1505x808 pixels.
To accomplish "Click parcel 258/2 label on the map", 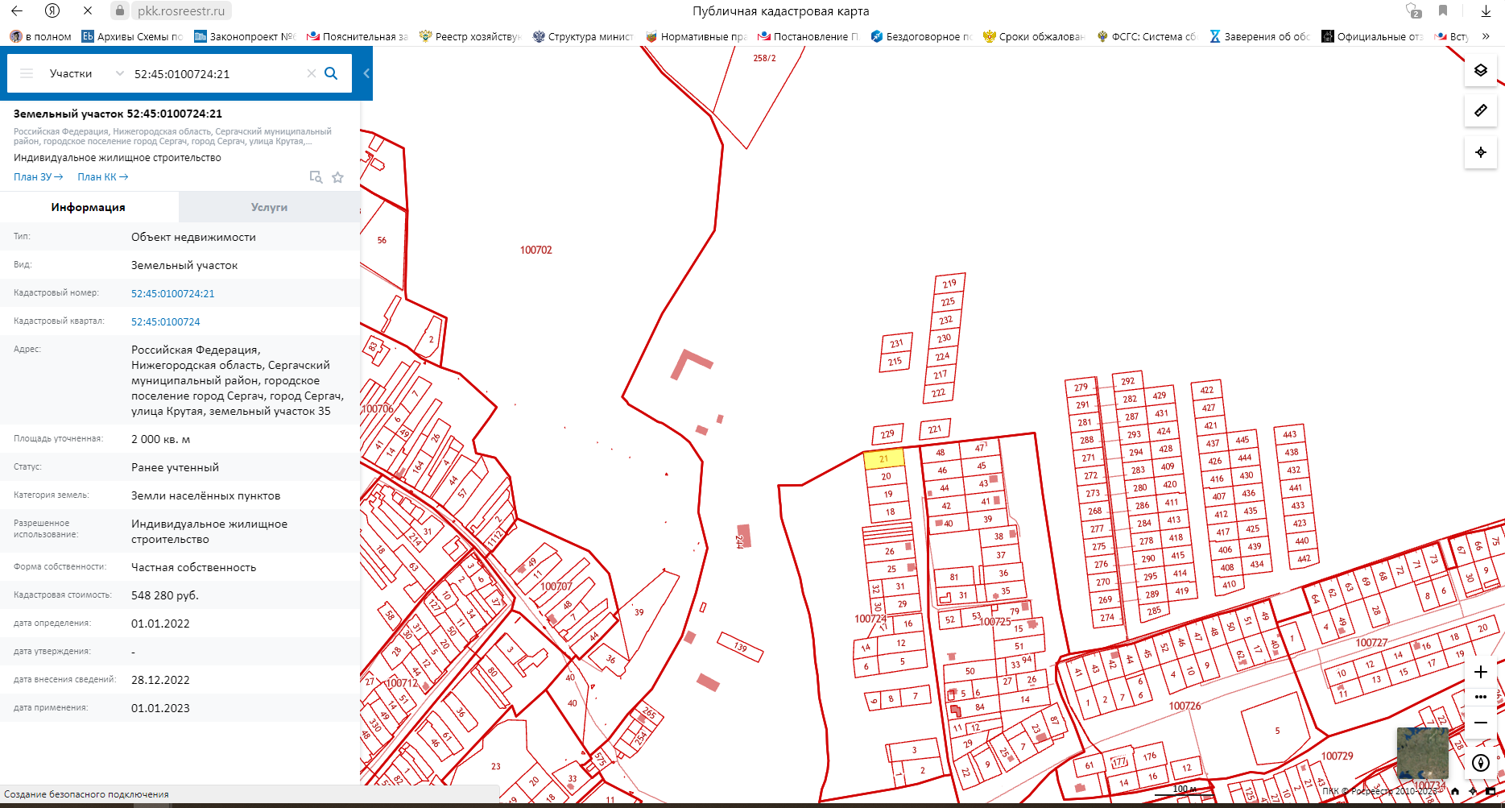I will click(x=764, y=58).
